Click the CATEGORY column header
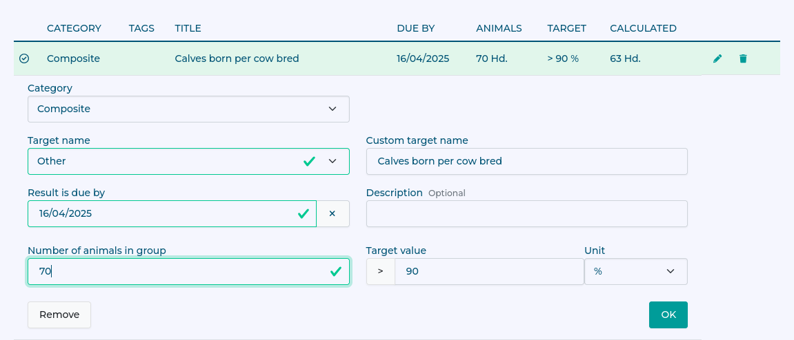The width and height of the screenshot is (794, 340). pyautogui.click(x=74, y=28)
